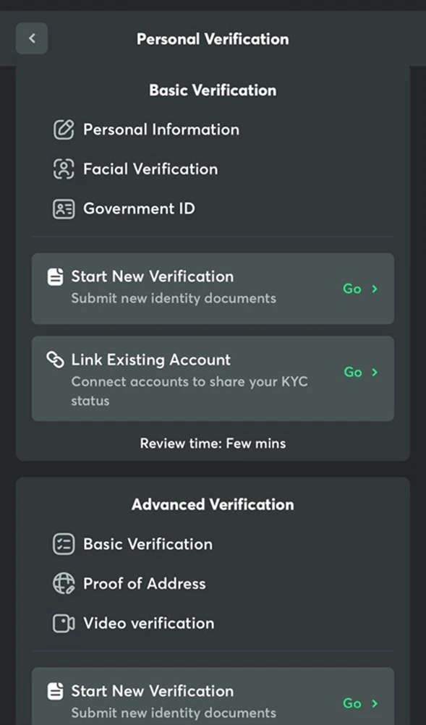The image size is (426, 725).
Task: Click the Government ID card icon
Action: click(64, 208)
